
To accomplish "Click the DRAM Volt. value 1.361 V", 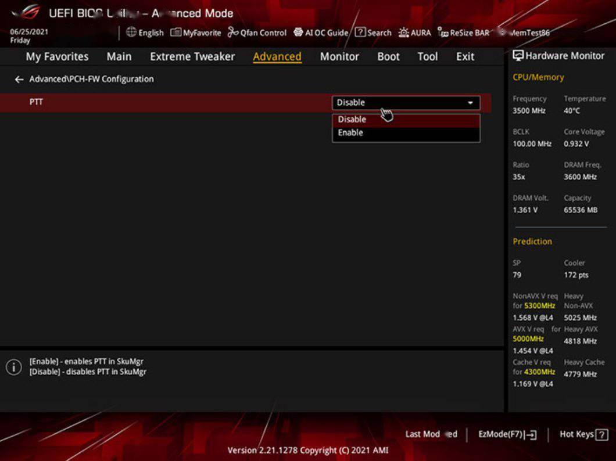I will point(525,210).
